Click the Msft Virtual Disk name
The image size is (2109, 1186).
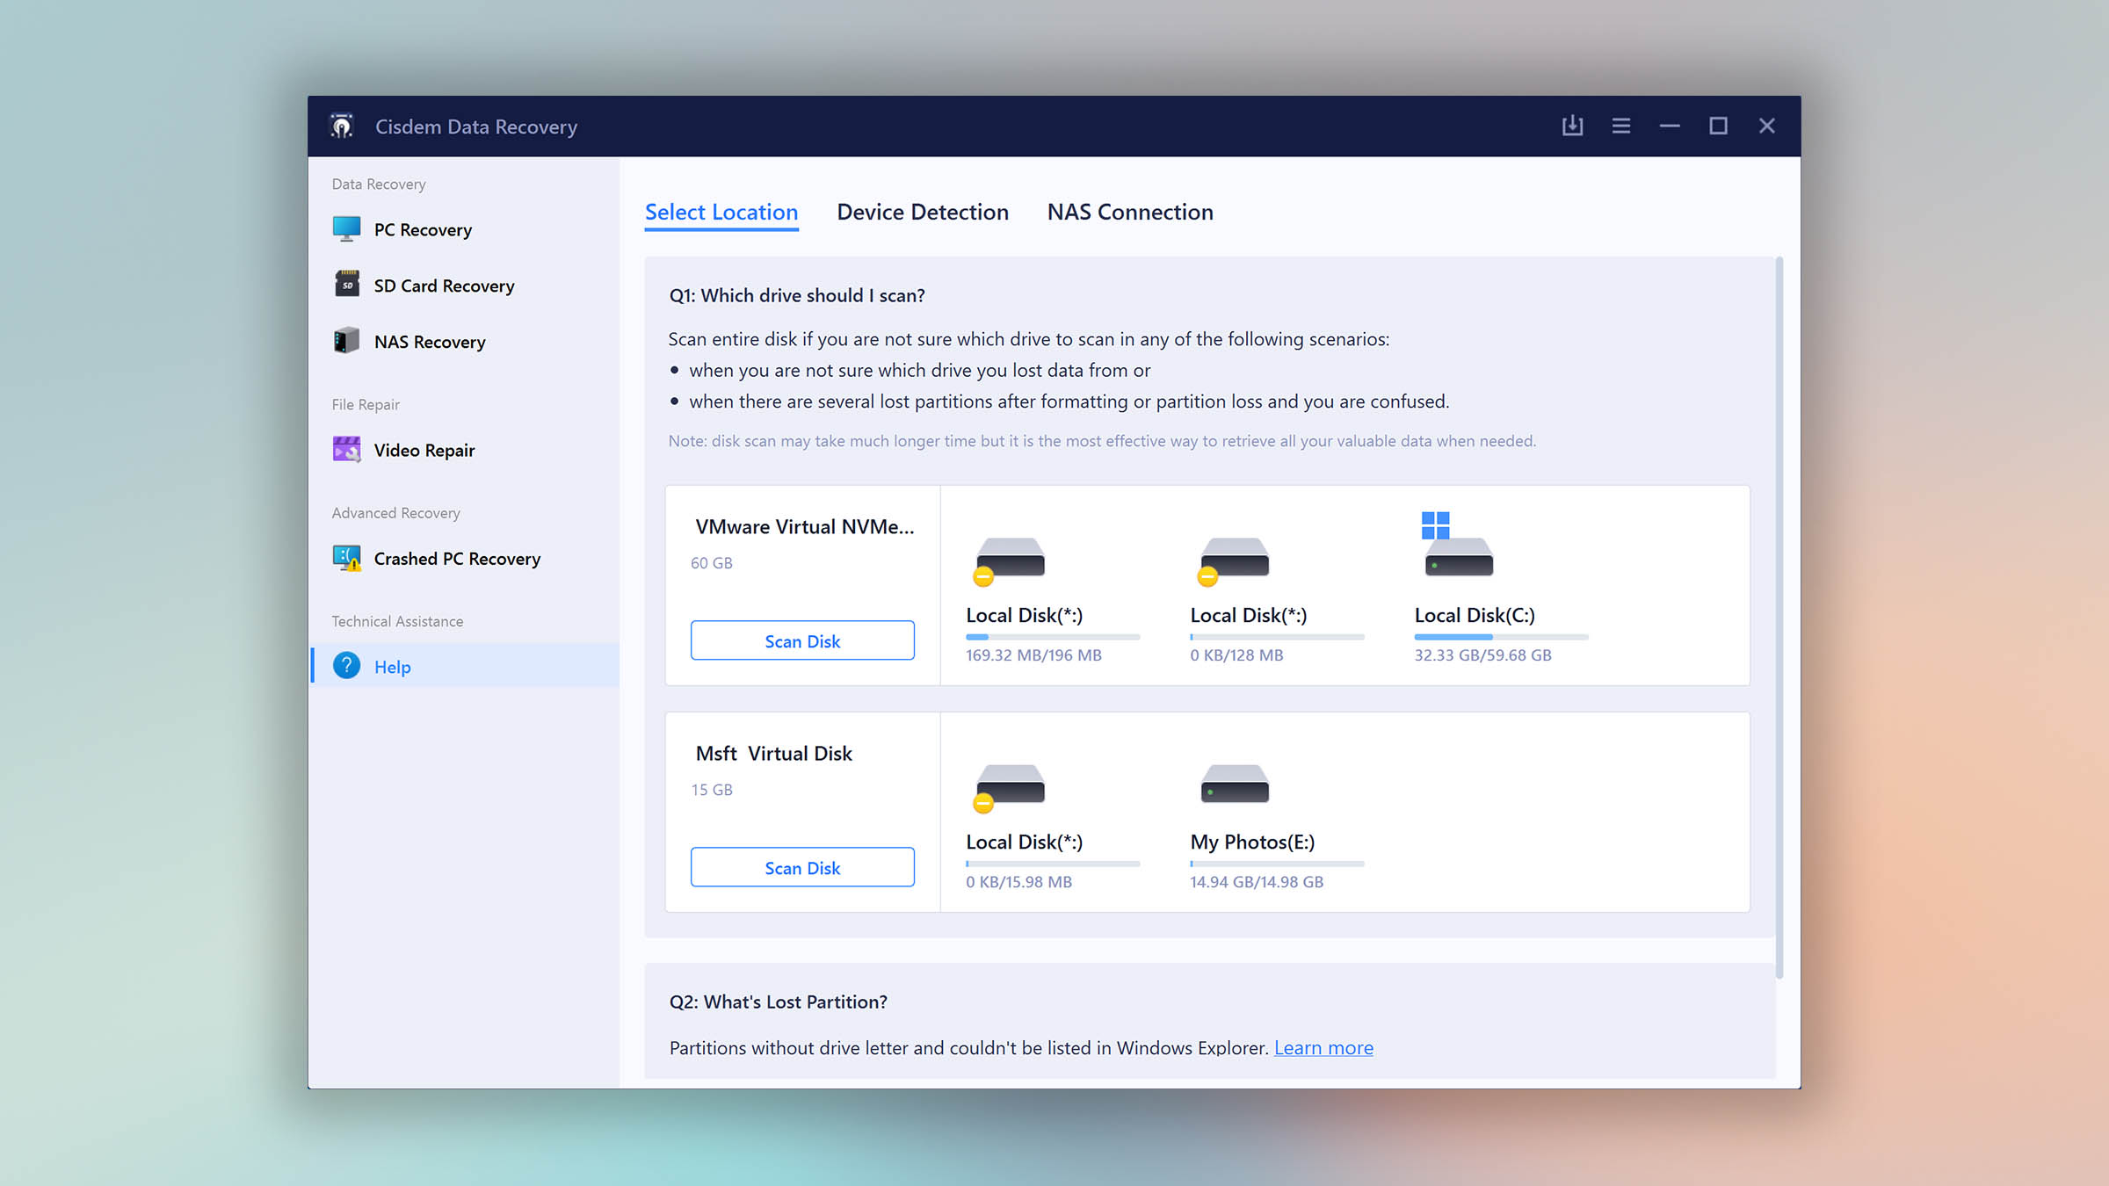point(773,753)
